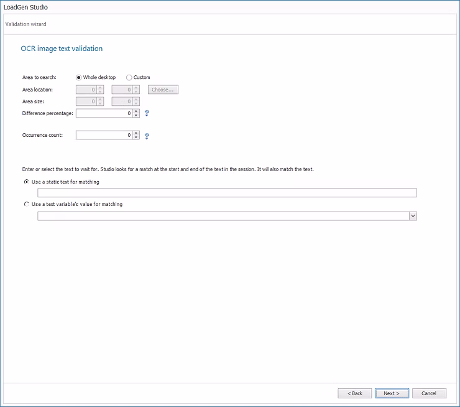
Task: Click the first Area location field
Action: pos(86,90)
